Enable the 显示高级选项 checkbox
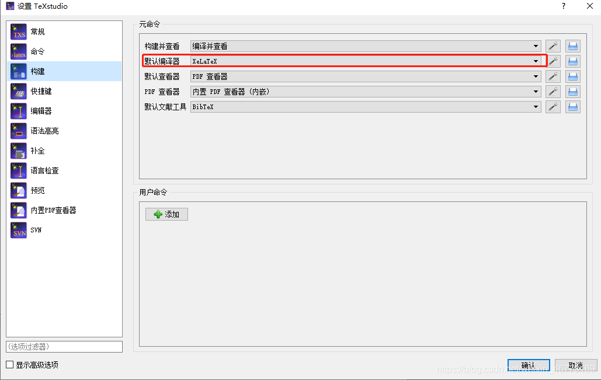The height and width of the screenshot is (380, 601). pos(10,365)
